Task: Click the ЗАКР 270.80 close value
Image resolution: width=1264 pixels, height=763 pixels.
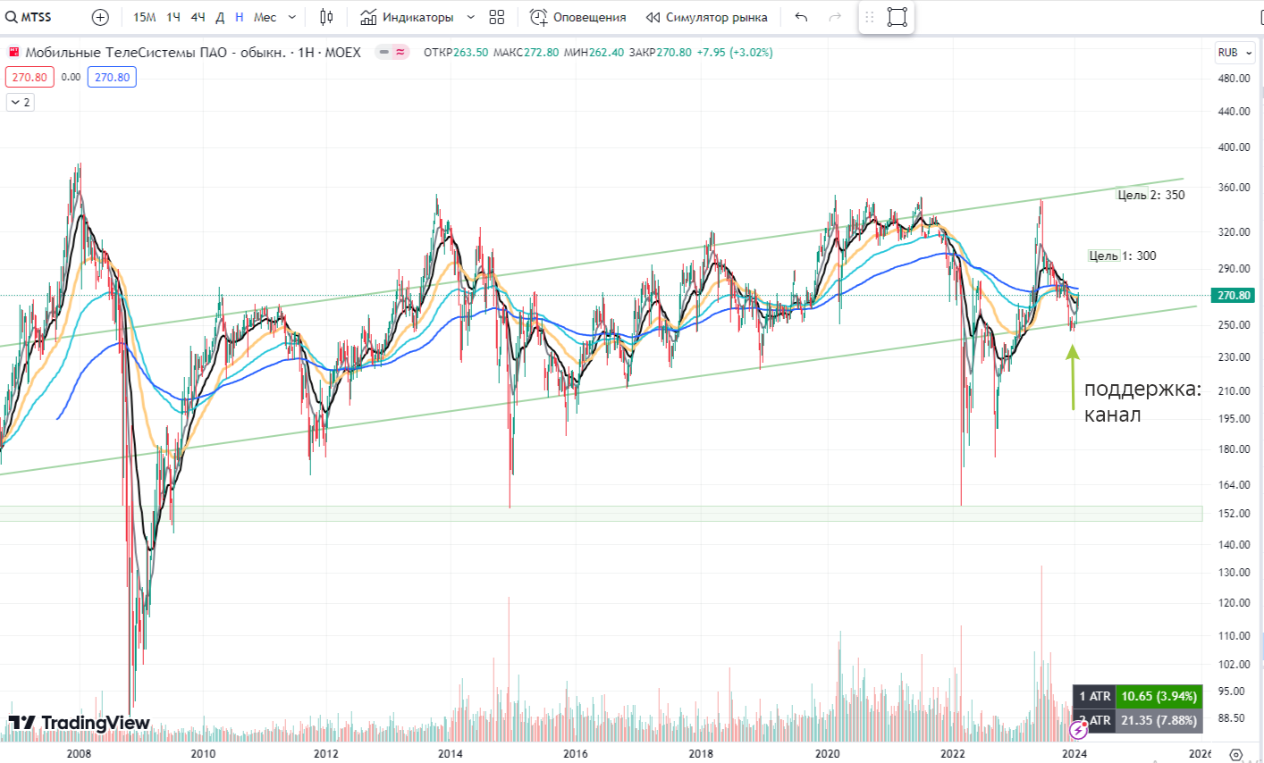Action: point(660,53)
